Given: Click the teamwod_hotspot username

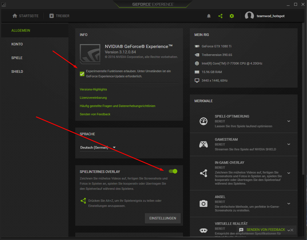Looking at the screenshot, I should pos(271,16).
